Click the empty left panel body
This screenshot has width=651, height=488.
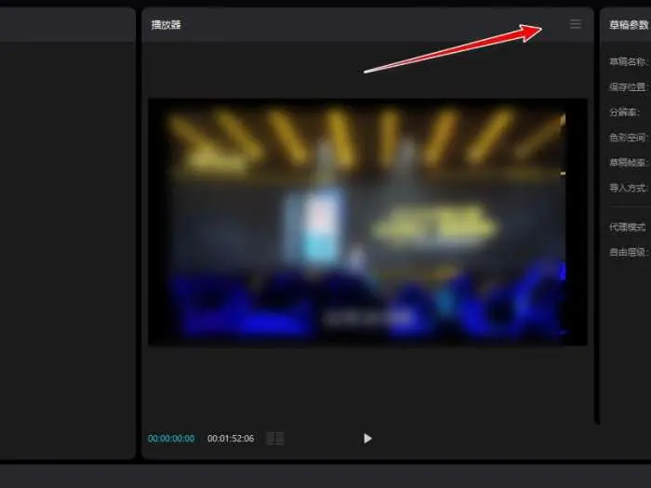click(x=65, y=242)
